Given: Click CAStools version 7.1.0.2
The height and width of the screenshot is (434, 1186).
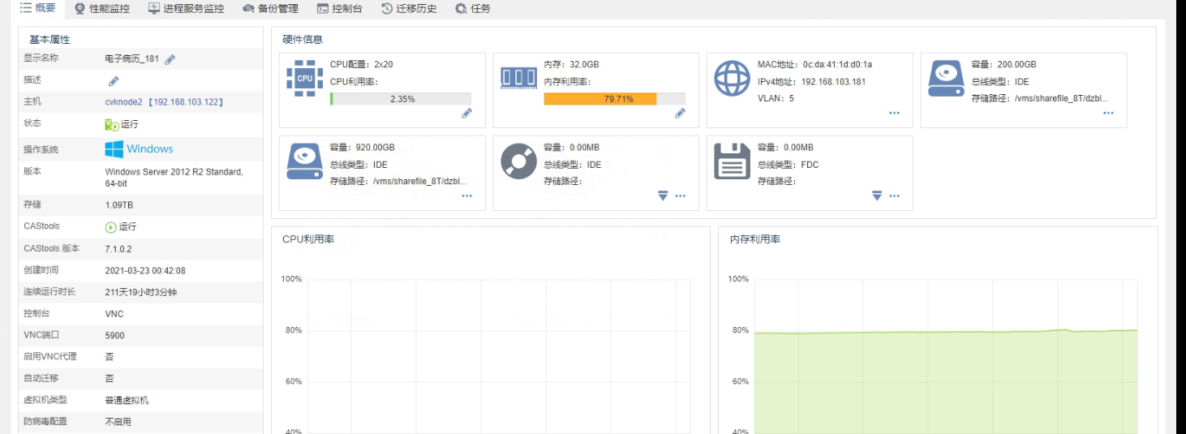Looking at the screenshot, I should coord(118,248).
